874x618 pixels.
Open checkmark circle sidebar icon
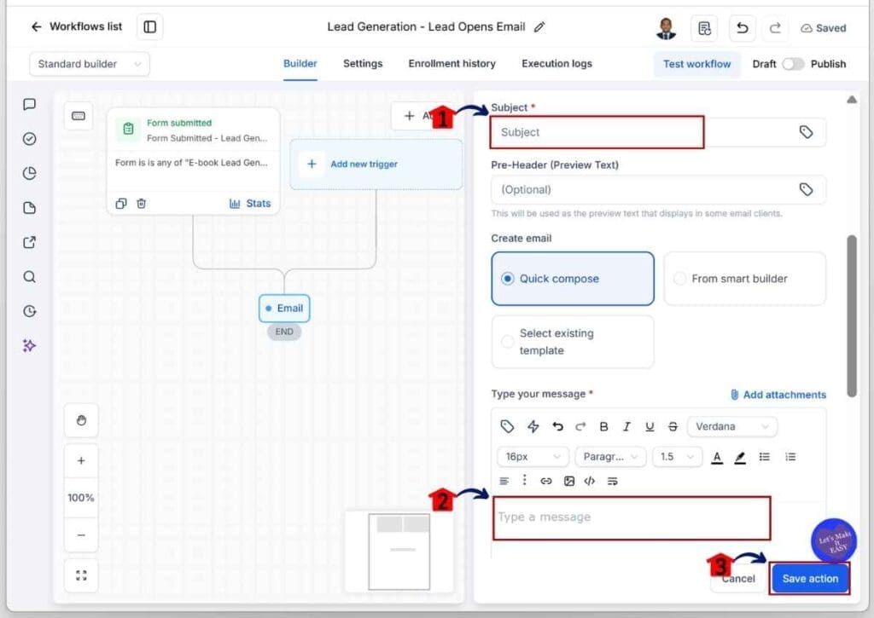tap(30, 139)
